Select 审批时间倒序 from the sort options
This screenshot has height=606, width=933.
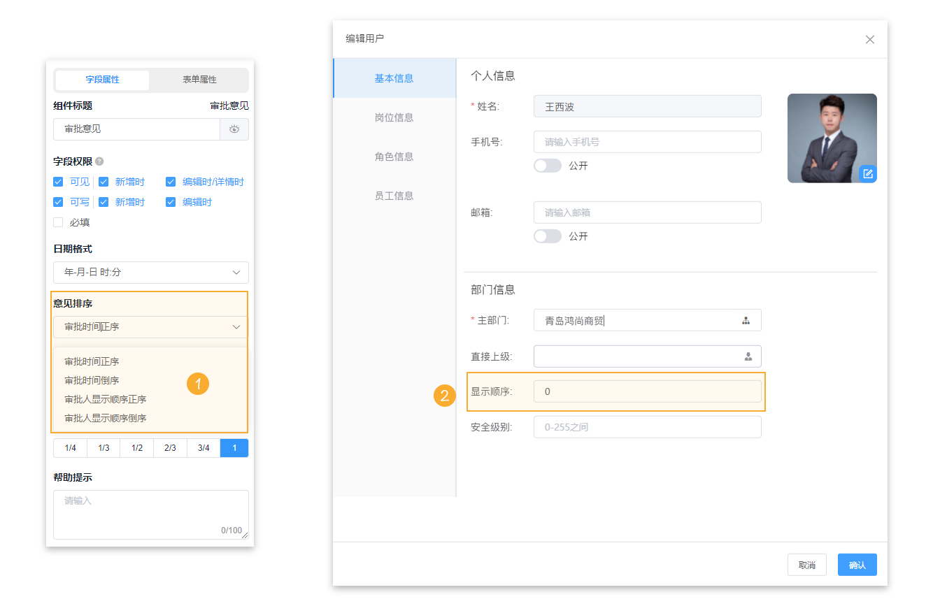[93, 380]
